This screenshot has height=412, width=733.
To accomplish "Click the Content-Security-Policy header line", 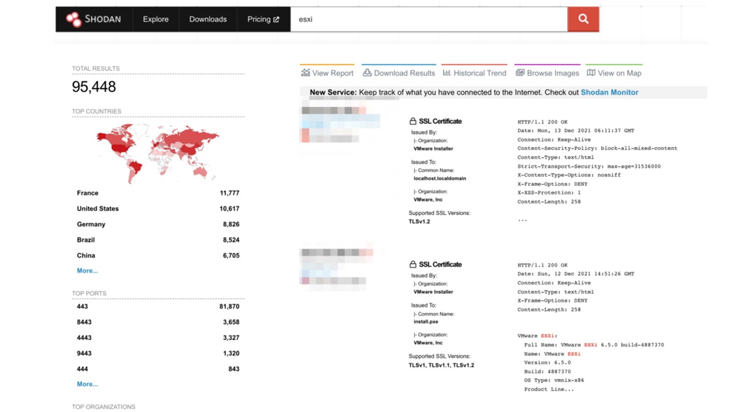I will pyautogui.click(x=597, y=148).
